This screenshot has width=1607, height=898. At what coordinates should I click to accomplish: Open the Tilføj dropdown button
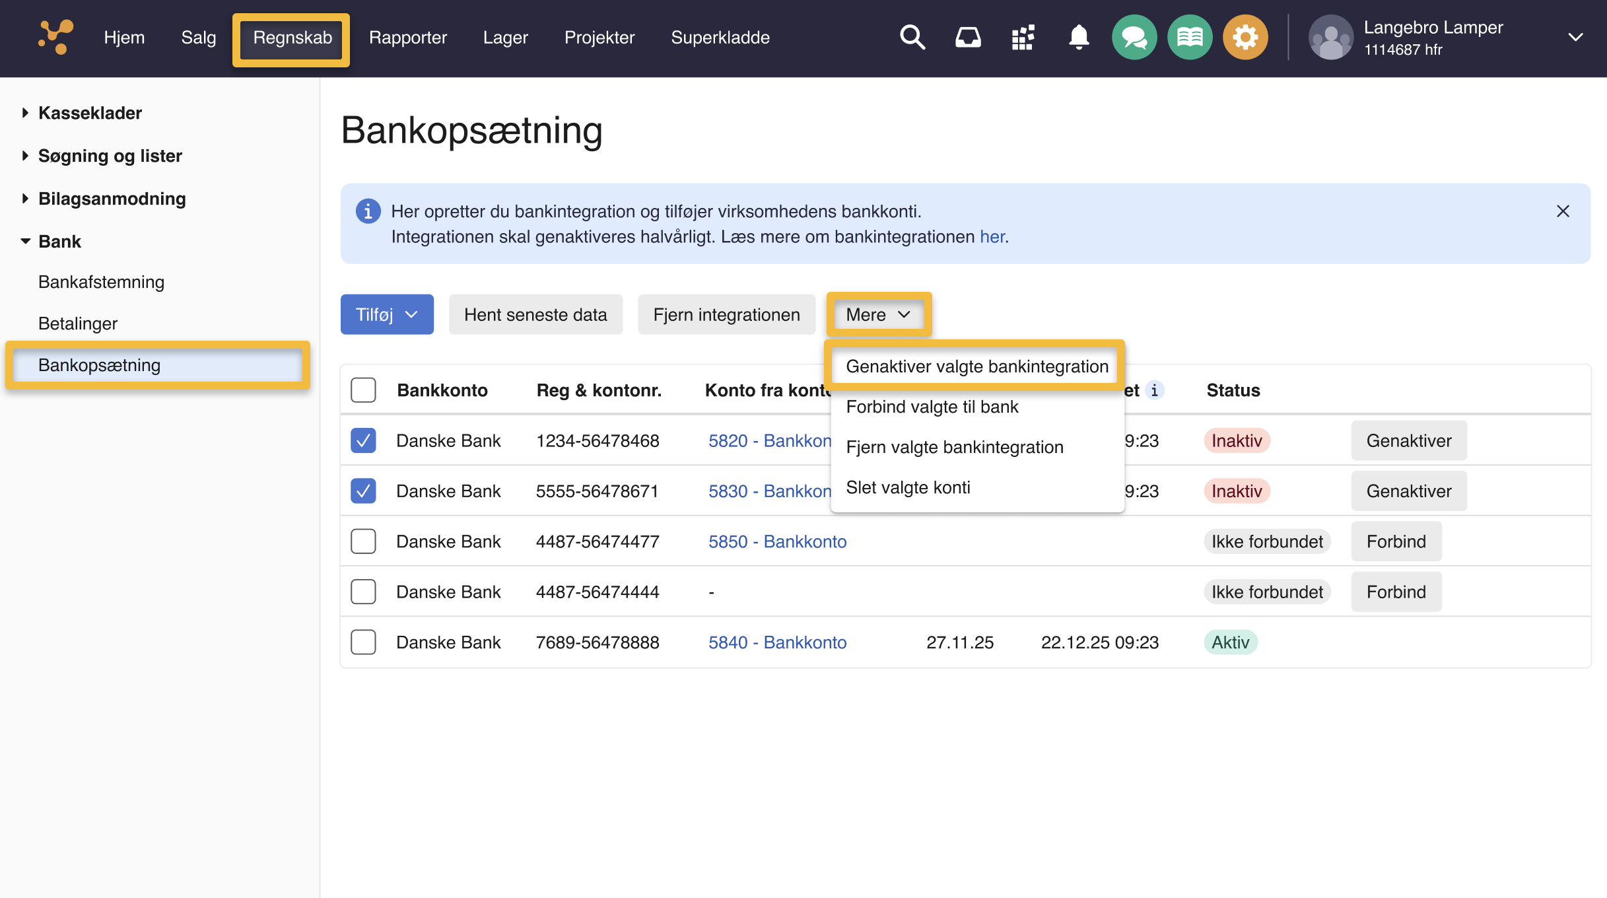(x=387, y=314)
